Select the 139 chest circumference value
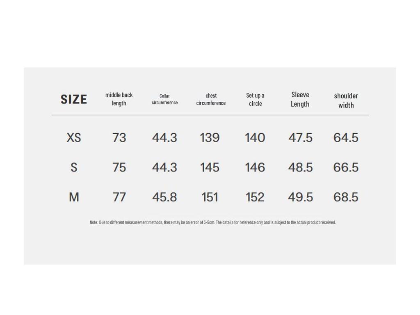The width and height of the screenshot is (420, 315). [x=210, y=137]
